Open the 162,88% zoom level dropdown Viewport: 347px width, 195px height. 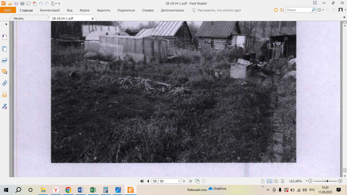307,181
